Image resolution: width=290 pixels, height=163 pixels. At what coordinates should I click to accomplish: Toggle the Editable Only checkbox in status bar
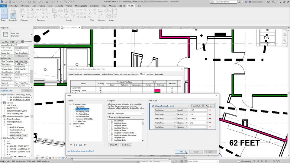239,161
